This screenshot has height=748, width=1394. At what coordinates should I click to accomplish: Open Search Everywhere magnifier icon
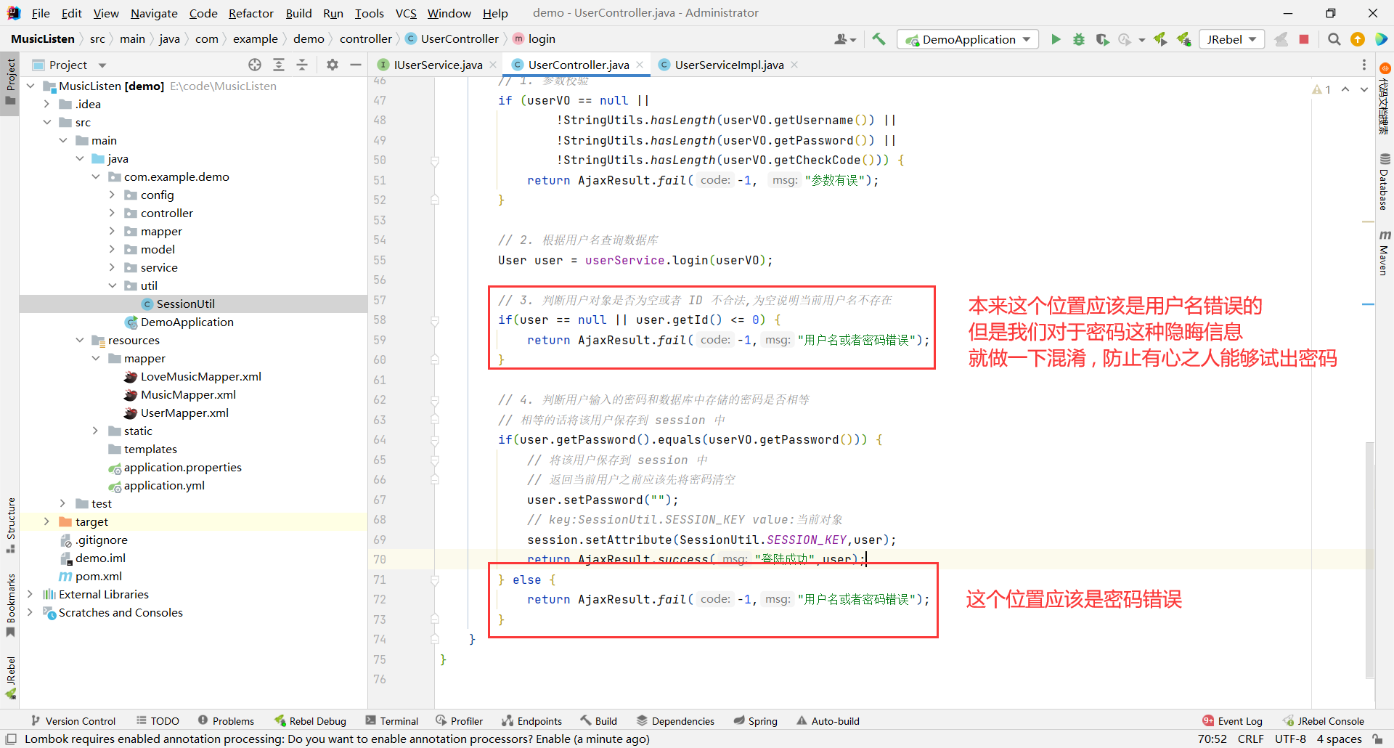(1334, 39)
